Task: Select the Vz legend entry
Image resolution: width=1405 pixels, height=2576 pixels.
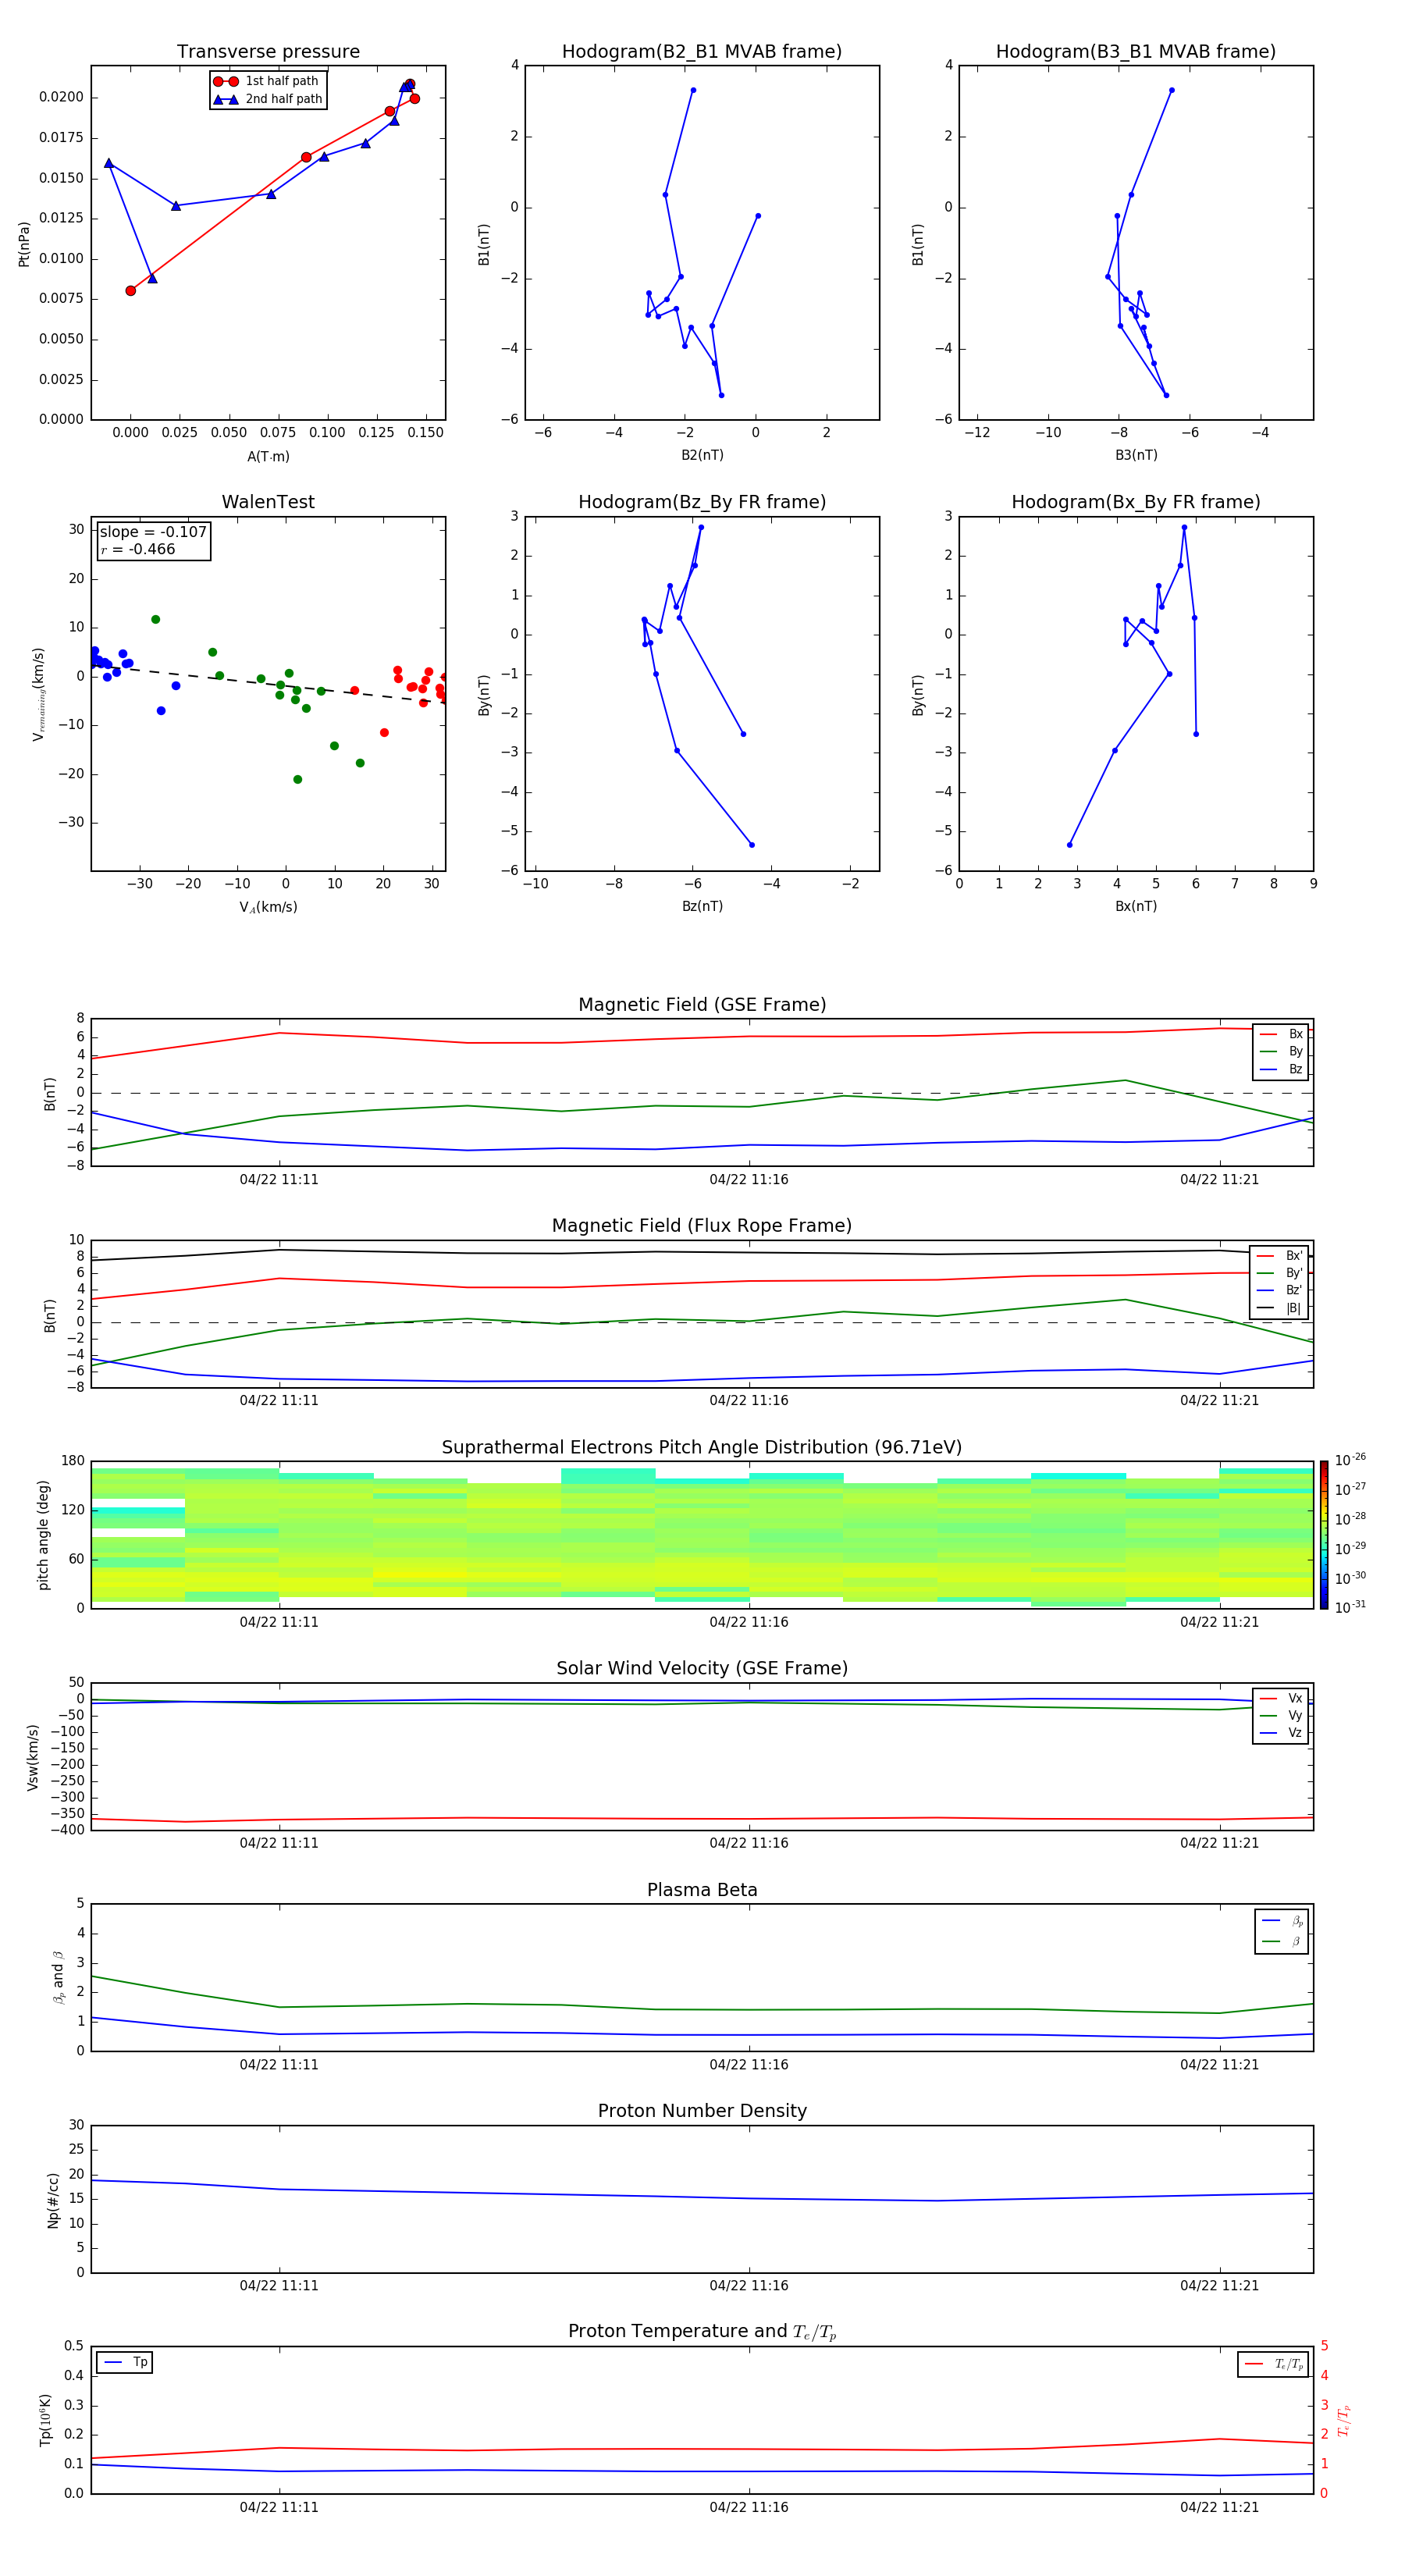Action: pos(1281,1733)
